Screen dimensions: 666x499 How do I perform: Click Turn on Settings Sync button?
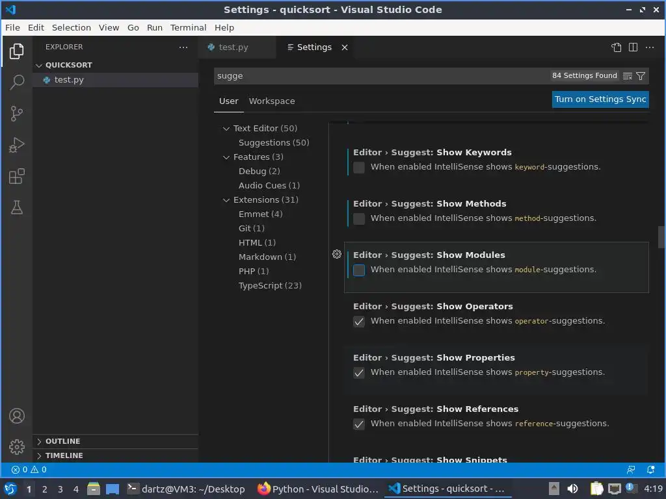[x=600, y=99]
